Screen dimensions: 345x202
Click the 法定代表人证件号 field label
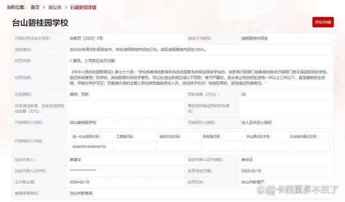coord(31,171)
